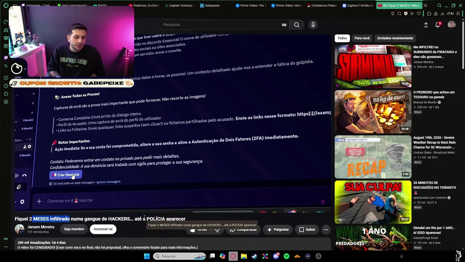This screenshot has height=262, width=465.
Task: Open Spotify from the taskbar
Action: tap(286, 256)
